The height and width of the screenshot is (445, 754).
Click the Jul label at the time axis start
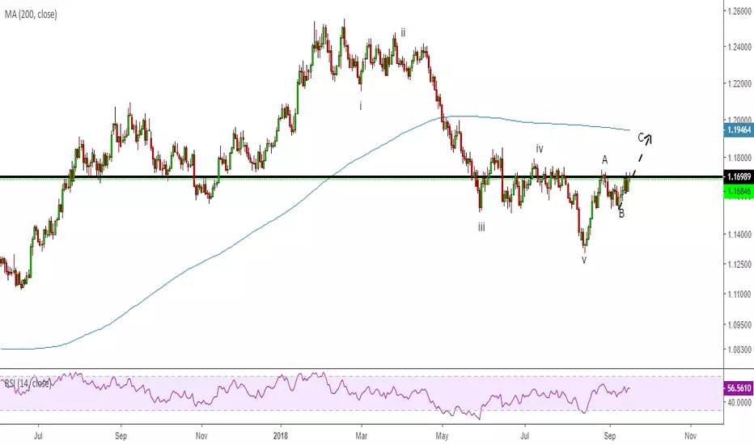[39, 436]
